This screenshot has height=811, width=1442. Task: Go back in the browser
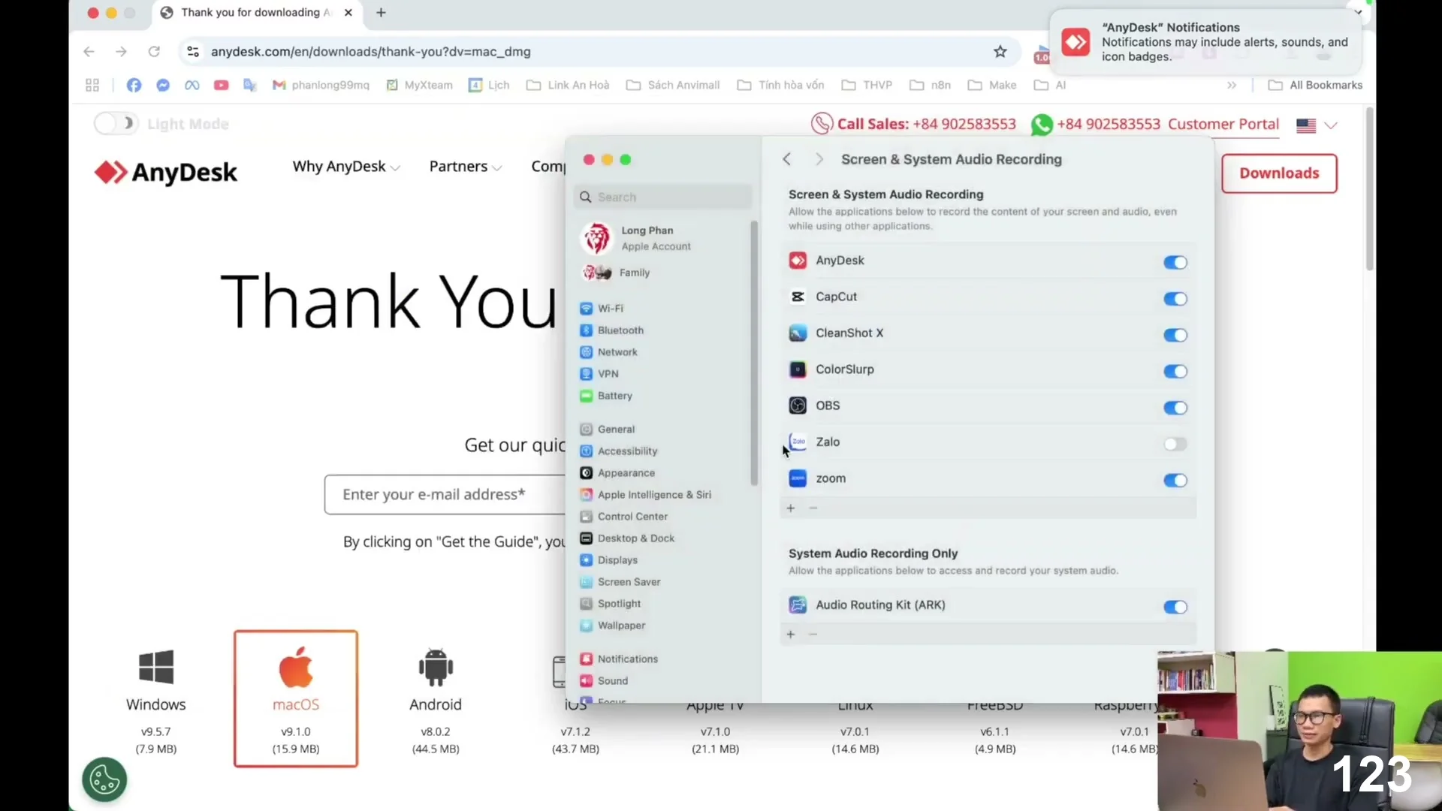coord(89,52)
